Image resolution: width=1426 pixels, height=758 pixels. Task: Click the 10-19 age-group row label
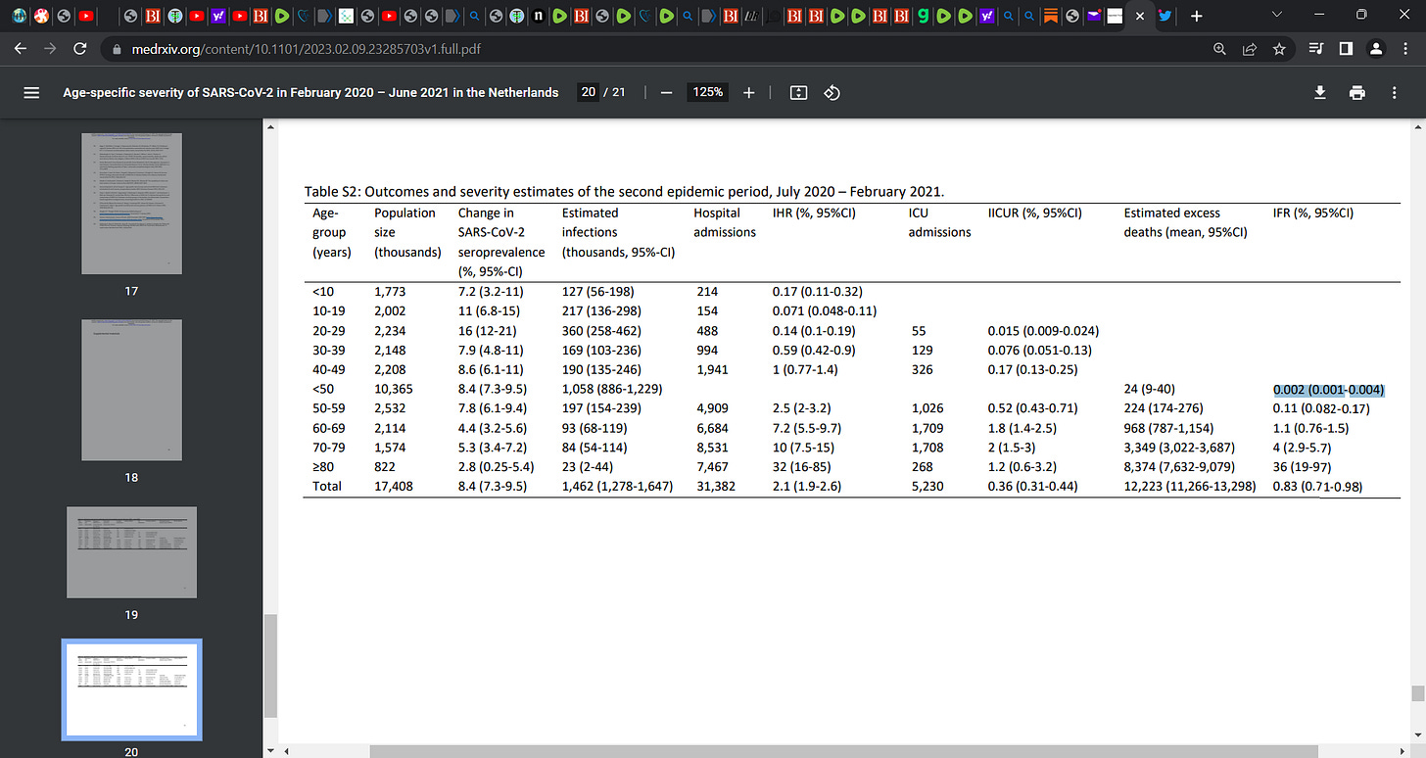329,310
